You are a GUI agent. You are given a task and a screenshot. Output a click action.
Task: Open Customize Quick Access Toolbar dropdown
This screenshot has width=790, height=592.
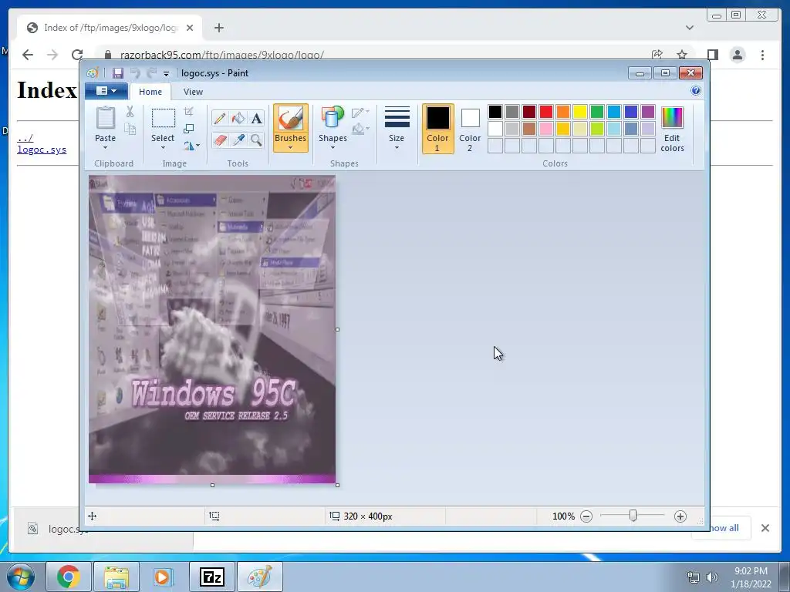coord(166,74)
